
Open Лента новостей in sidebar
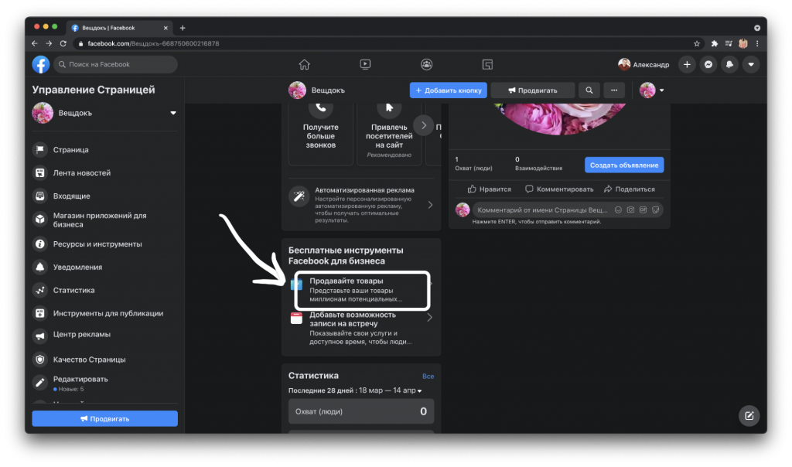pos(104,172)
